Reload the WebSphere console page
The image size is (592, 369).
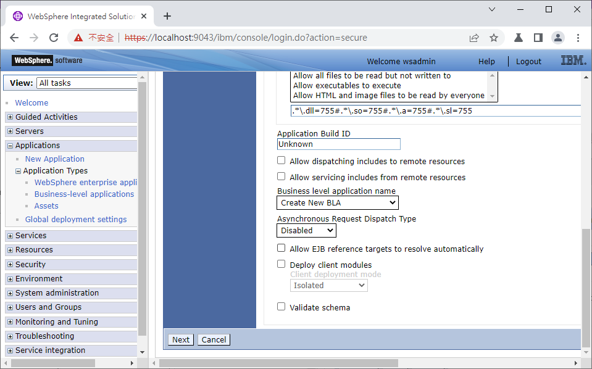click(x=54, y=38)
